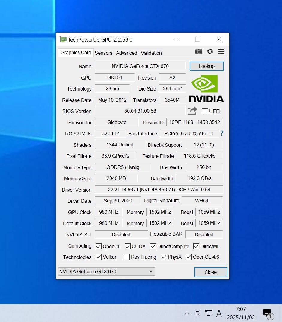
Task: Click the NVIDIA logo image
Action: coord(206,88)
